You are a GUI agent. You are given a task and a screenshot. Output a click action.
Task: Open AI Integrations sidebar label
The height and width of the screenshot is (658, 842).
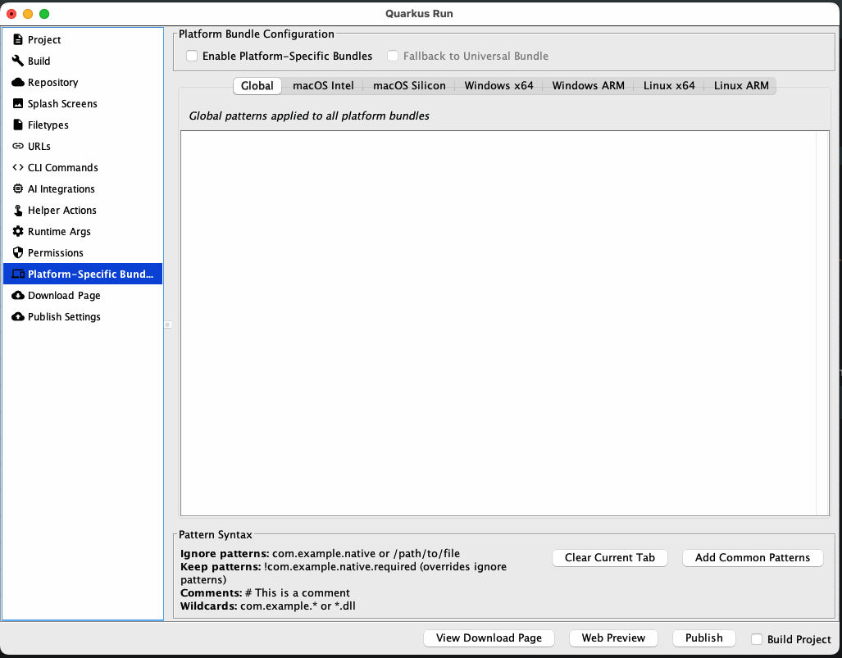click(x=61, y=189)
